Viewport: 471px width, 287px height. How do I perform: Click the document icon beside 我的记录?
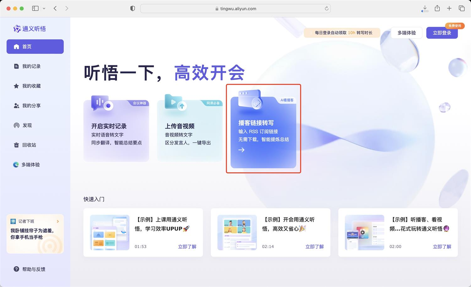coord(16,66)
